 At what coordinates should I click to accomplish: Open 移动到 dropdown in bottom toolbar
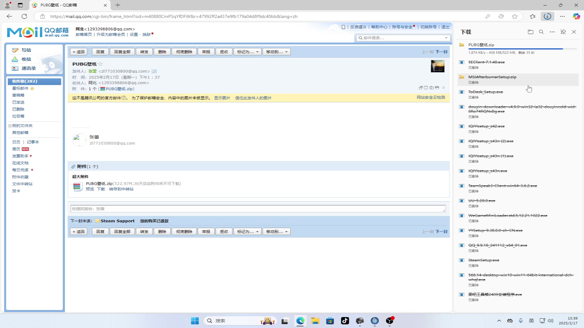[277, 232]
